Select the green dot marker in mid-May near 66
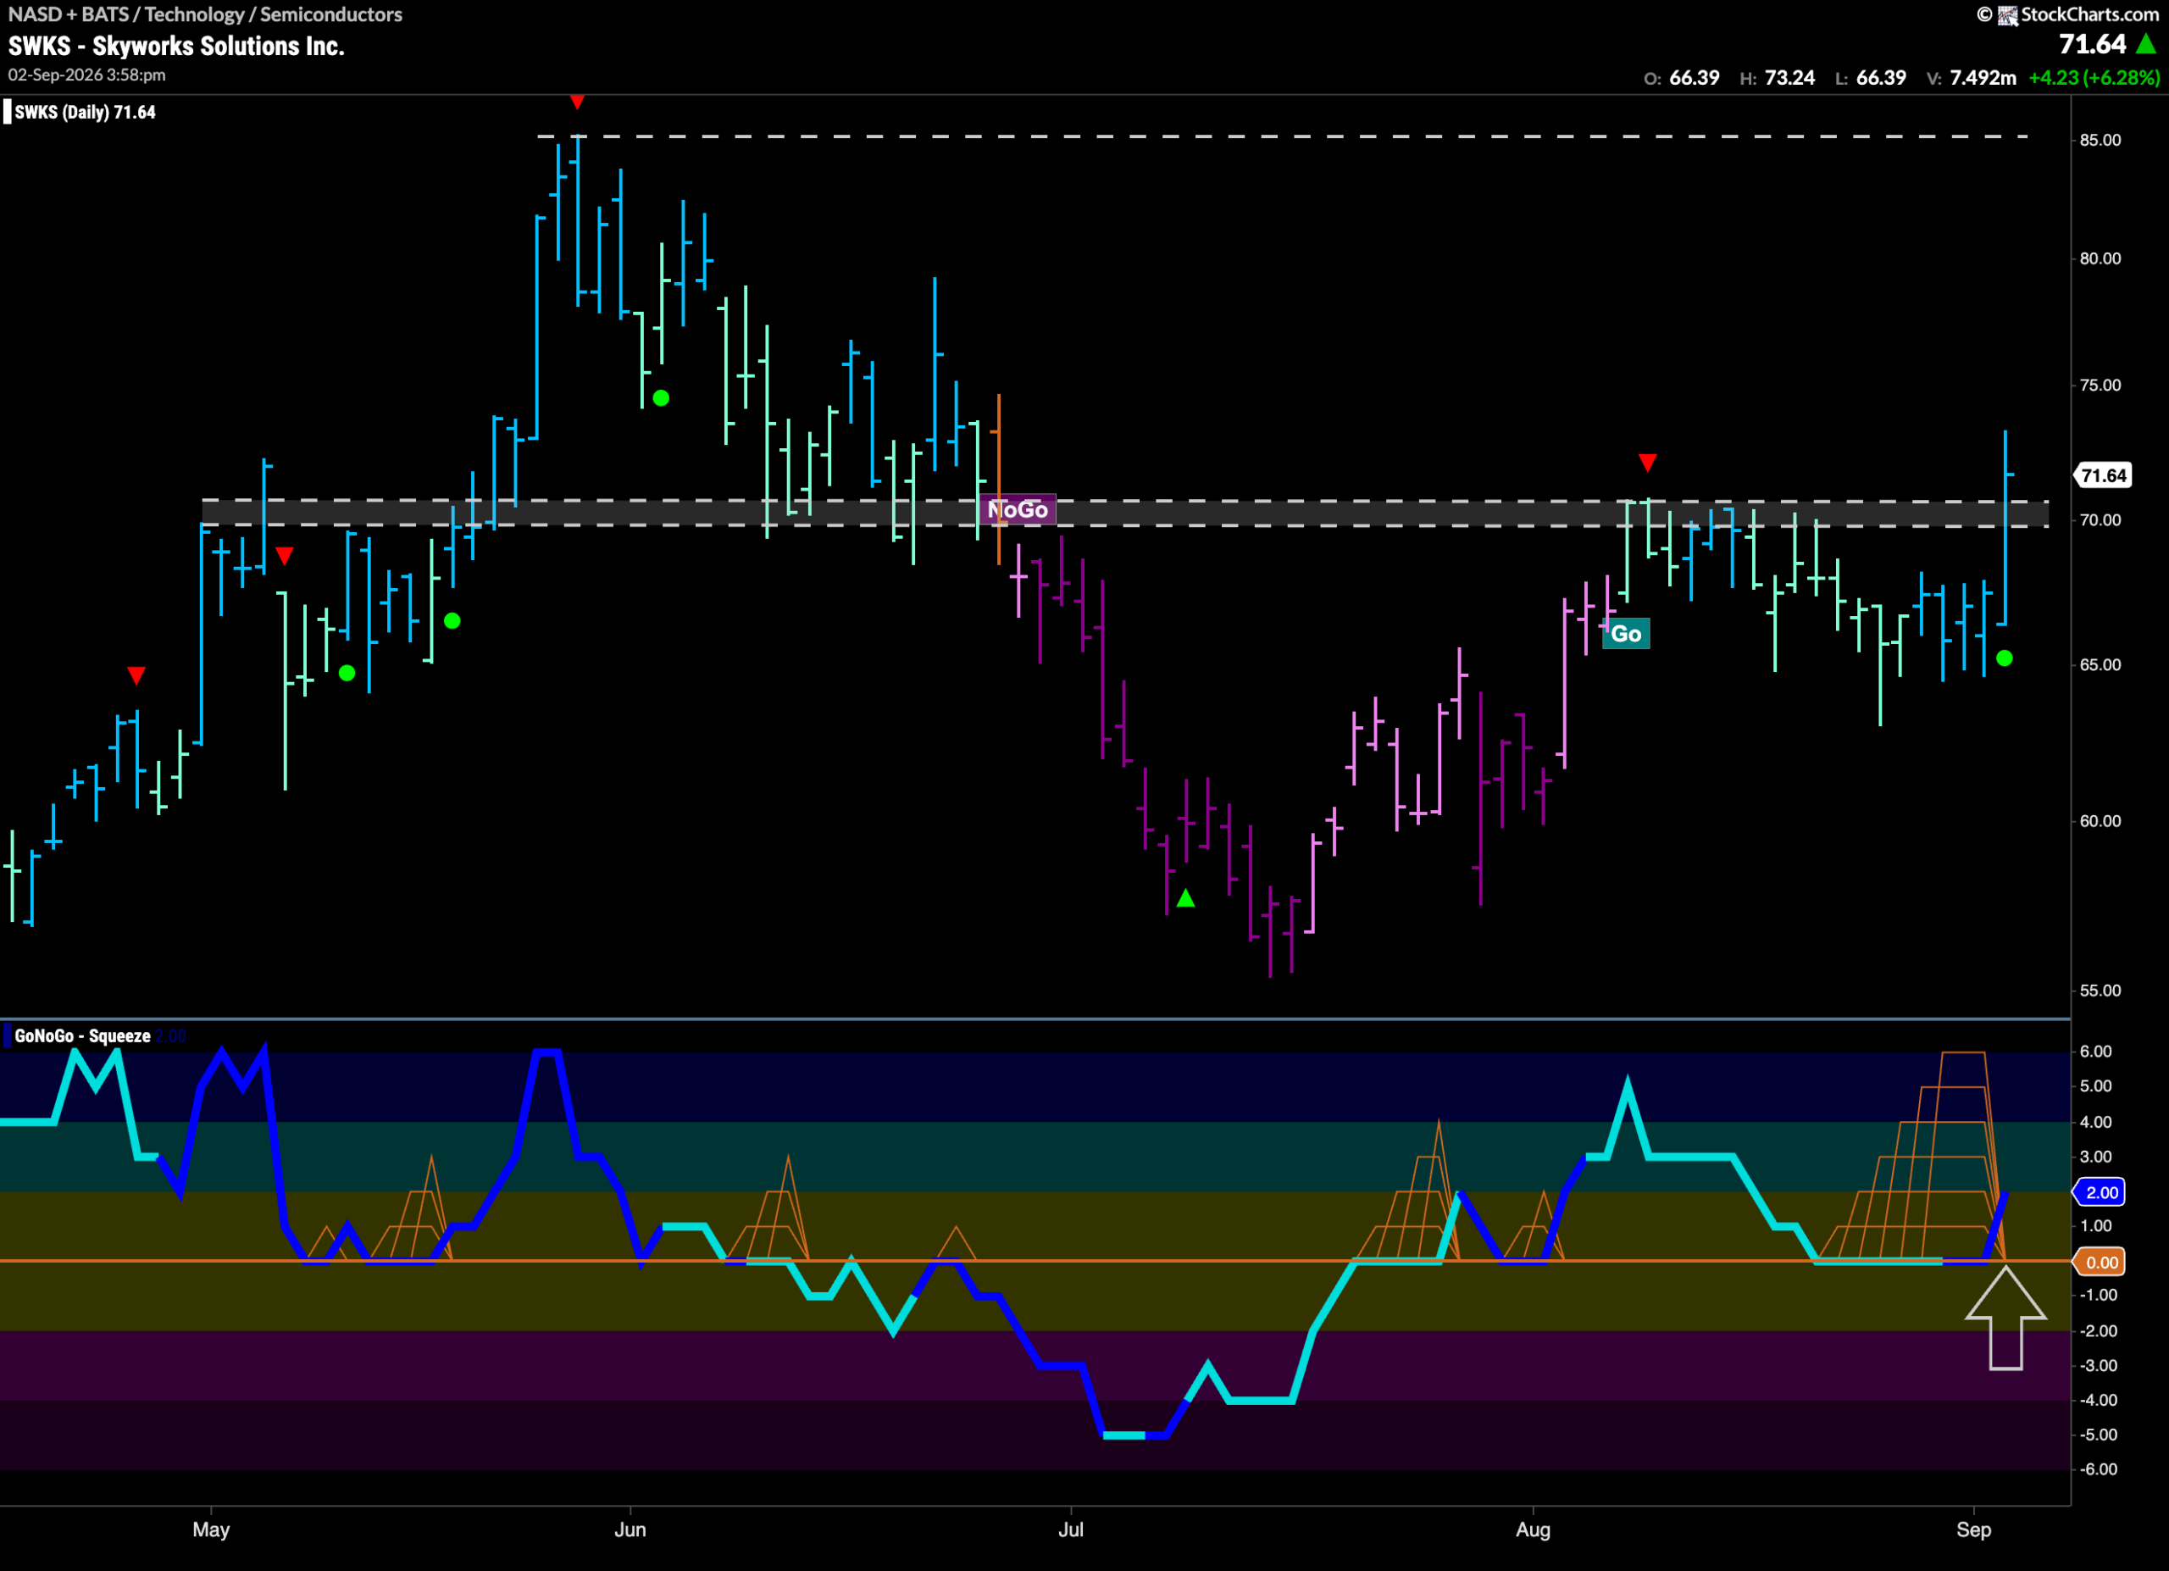Screen dimensions: 2169x1571 point(452,620)
